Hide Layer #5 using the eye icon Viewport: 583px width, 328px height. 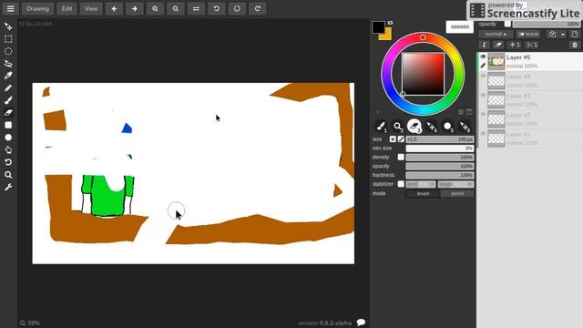(483, 56)
